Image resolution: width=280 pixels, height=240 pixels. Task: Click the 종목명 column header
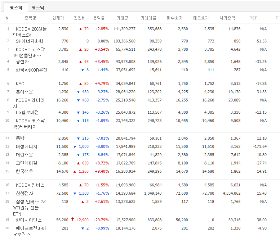(x=30, y=18)
